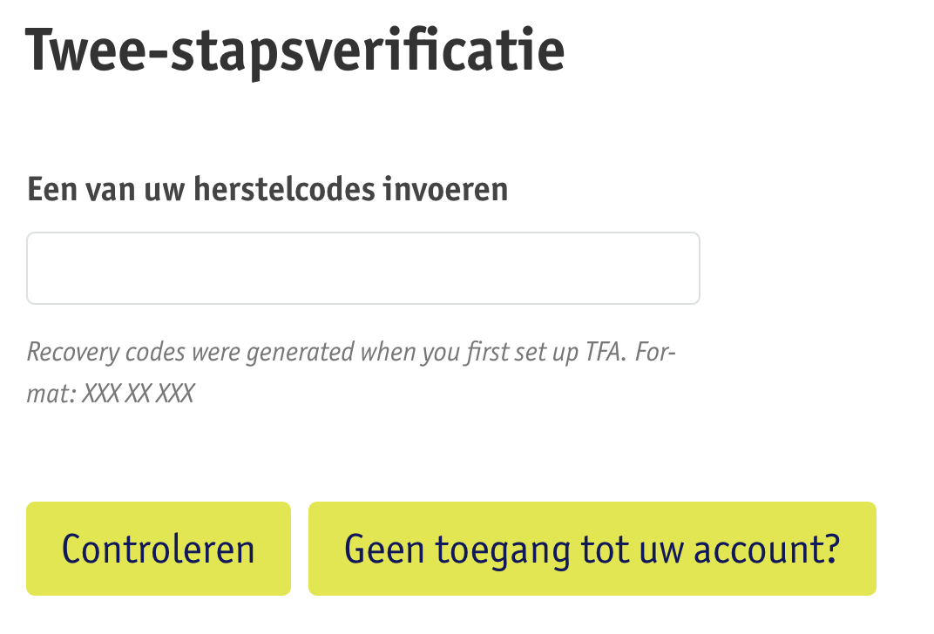
Task: Click the Controleren button
Action: pos(158,549)
